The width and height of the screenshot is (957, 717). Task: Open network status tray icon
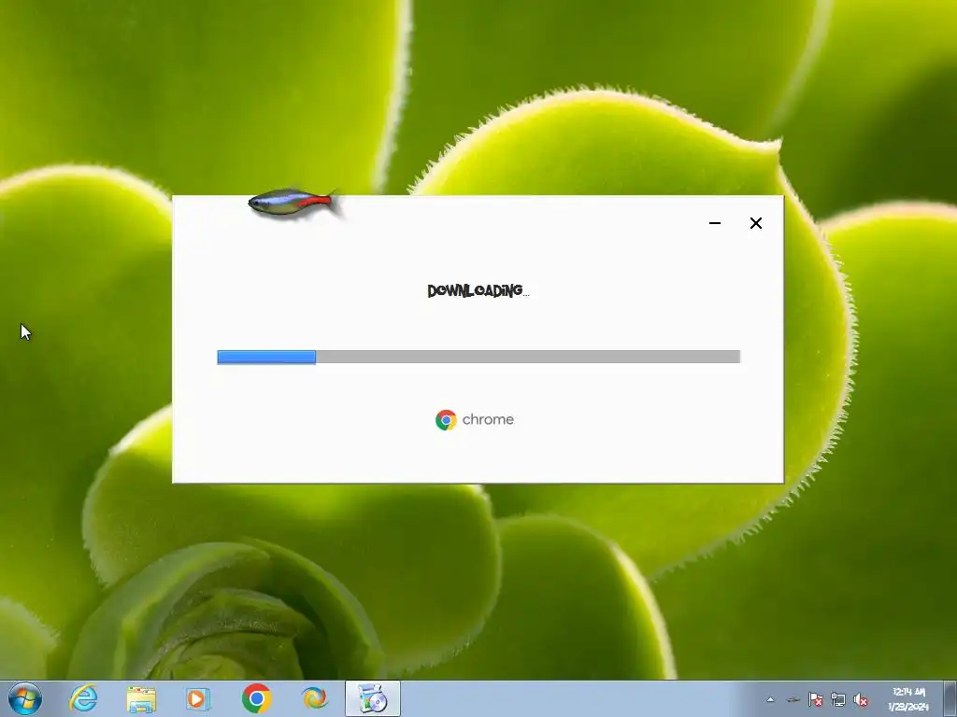[x=838, y=700]
